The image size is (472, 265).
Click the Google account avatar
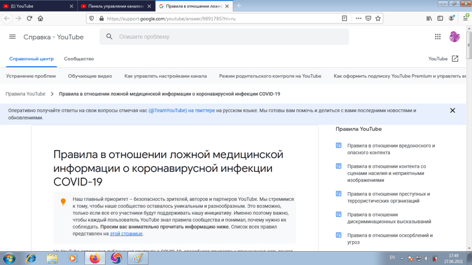(454, 37)
